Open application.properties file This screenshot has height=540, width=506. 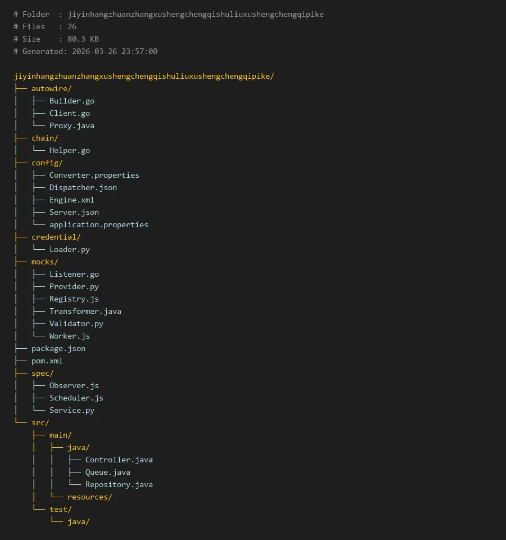tap(98, 224)
